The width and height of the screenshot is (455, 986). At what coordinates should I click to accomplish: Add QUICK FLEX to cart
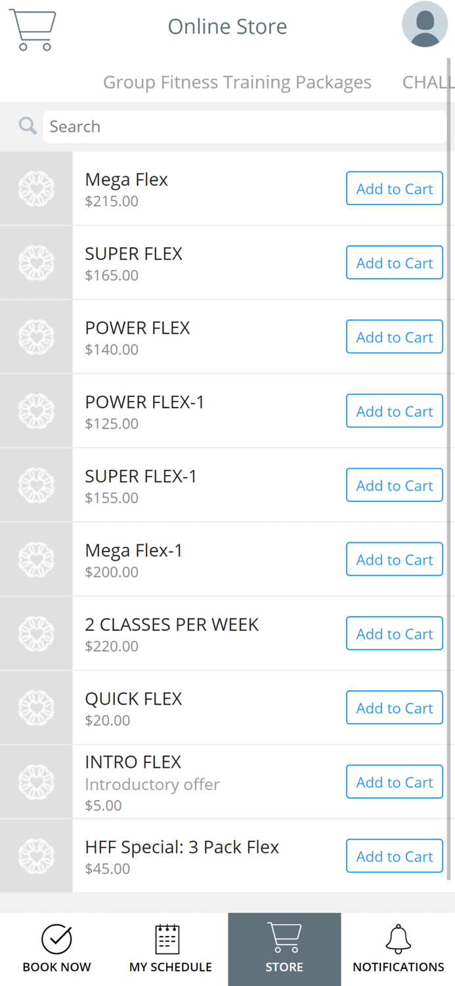[394, 707]
